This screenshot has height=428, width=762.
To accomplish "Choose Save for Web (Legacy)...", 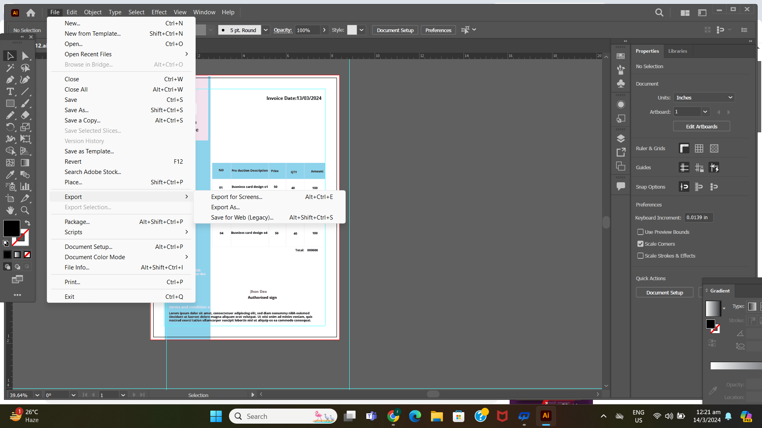I will [242, 218].
